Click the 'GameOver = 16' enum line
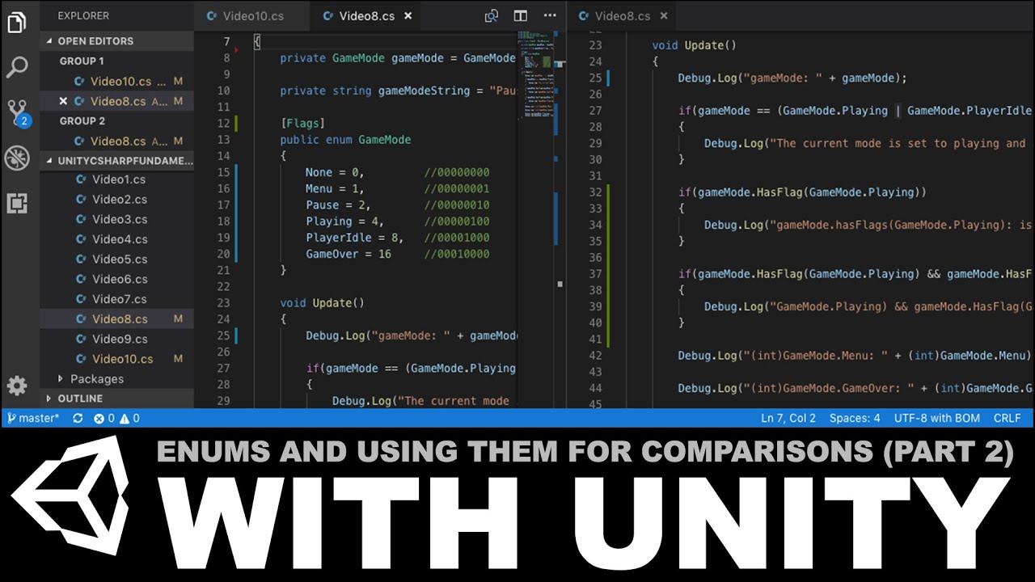The image size is (1035, 582). click(x=349, y=254)
